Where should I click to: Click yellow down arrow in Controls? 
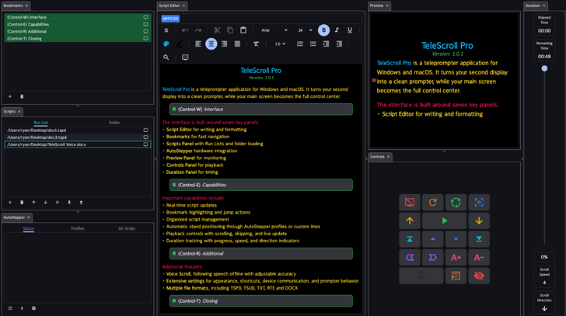coord(479,221)
